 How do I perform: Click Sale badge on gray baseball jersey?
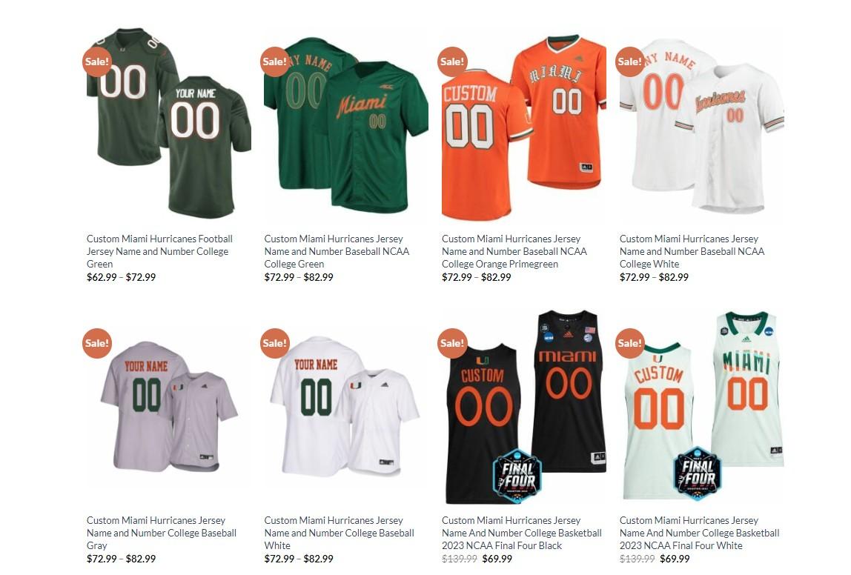click(96, 343)
